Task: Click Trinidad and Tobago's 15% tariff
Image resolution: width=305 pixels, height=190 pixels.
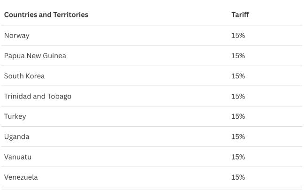Action: [x=238, y=96]
